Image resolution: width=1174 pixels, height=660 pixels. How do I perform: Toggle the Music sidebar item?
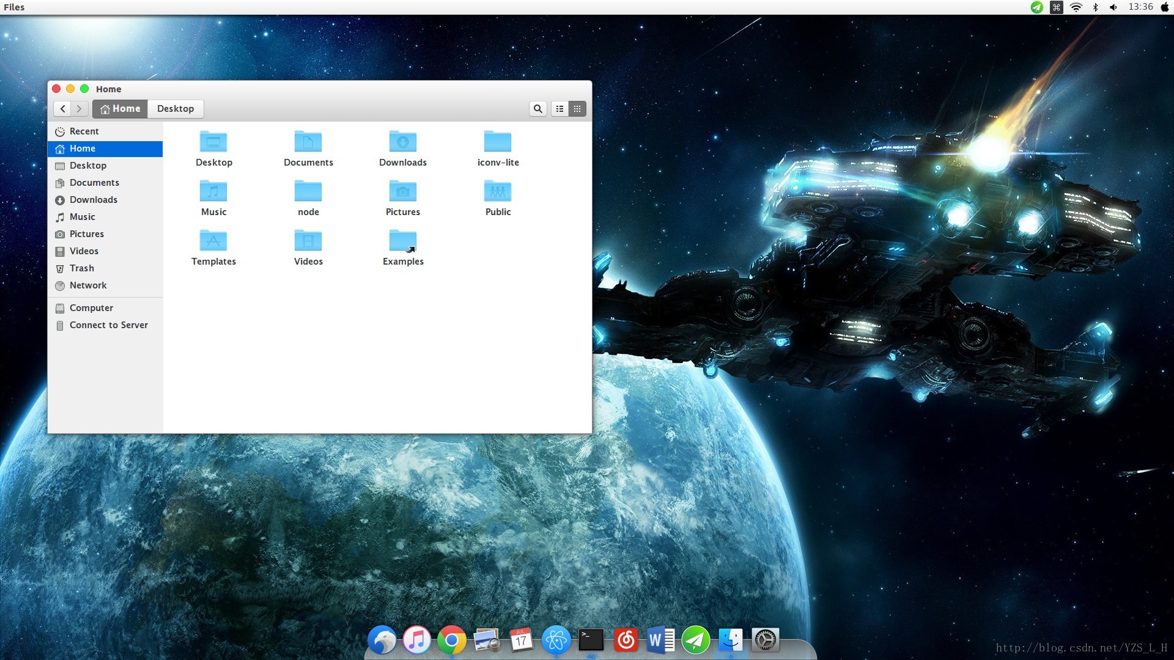[x=83, y=217]
